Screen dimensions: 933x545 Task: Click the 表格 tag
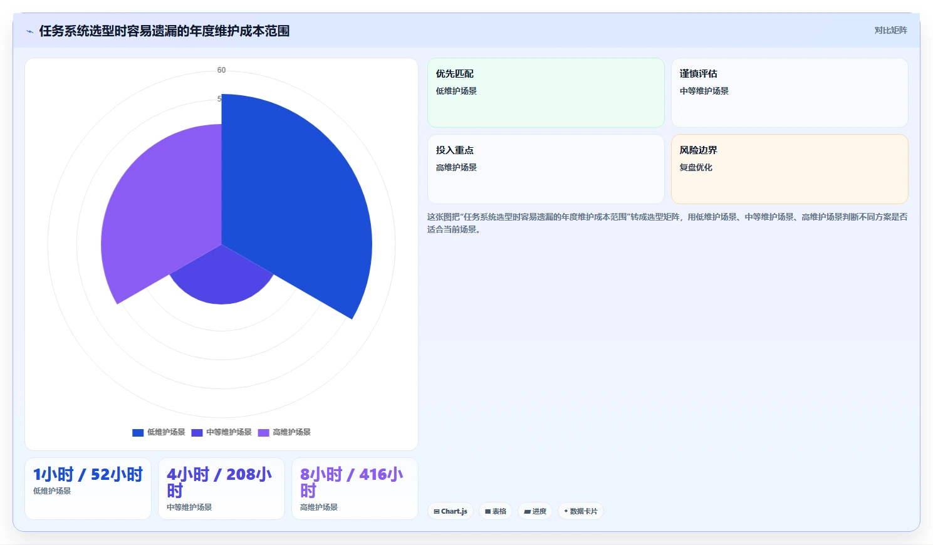click(496, 511)
